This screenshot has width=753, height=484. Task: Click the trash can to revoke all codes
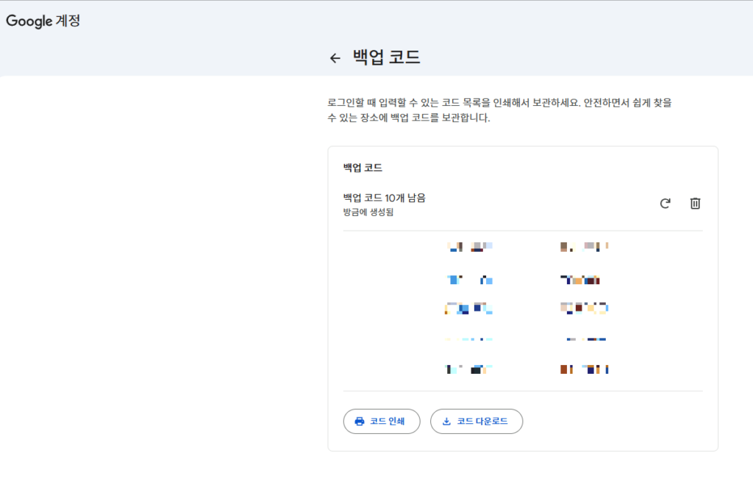pyautogui.click(x=694, y=203)
